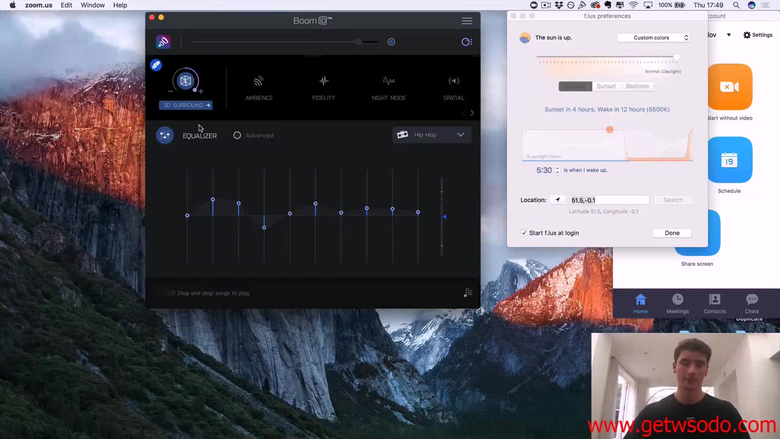Open the Window menu

[93, 5]
